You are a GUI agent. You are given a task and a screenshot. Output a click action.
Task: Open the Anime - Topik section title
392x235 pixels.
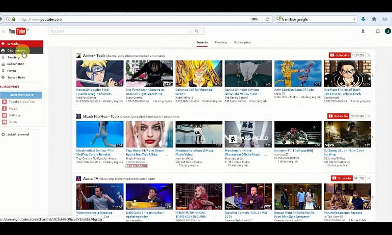pos(94,55)
